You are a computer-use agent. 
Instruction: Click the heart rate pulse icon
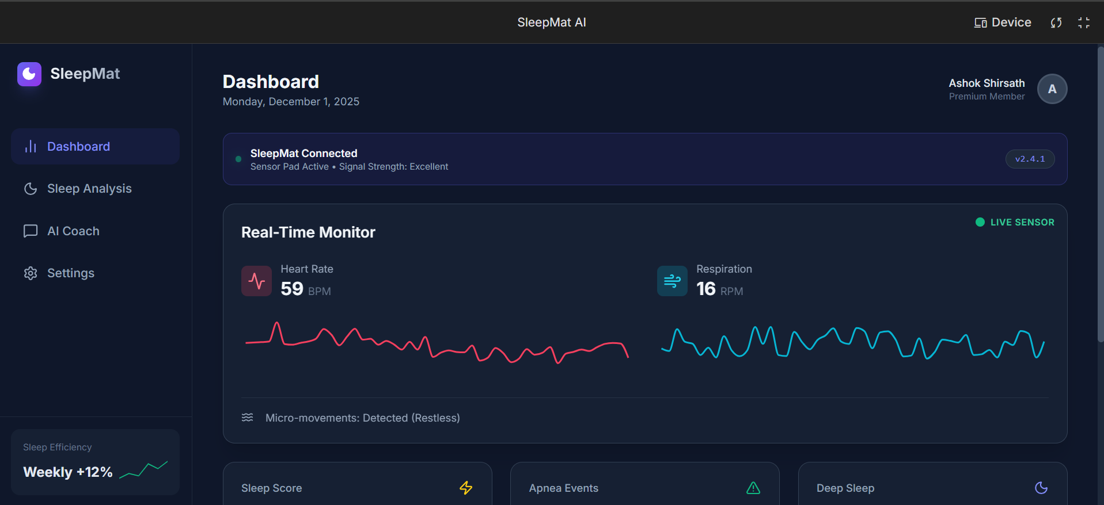point(256,281)
